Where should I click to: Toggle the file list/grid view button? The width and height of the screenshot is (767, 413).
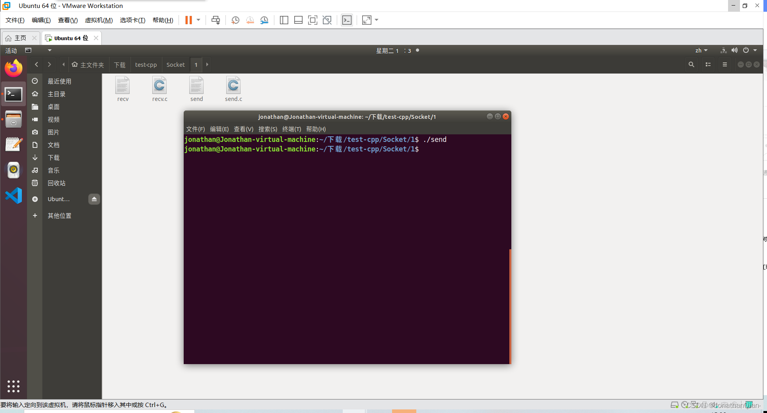tap(708, 64)
